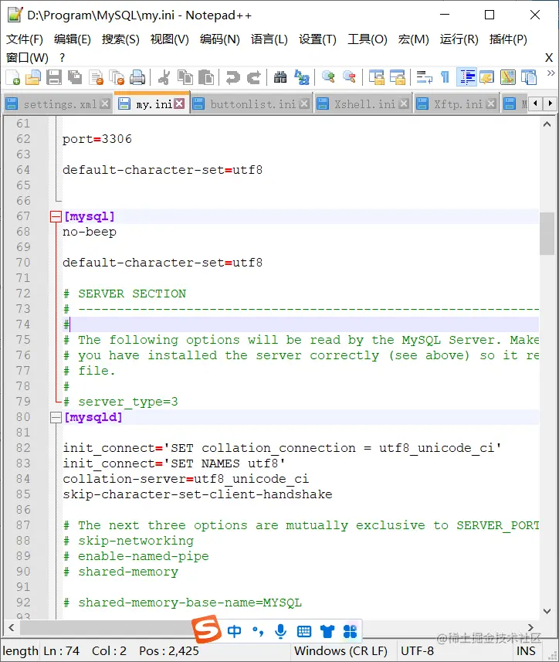Open 宏(M) menu

point(413,39)
